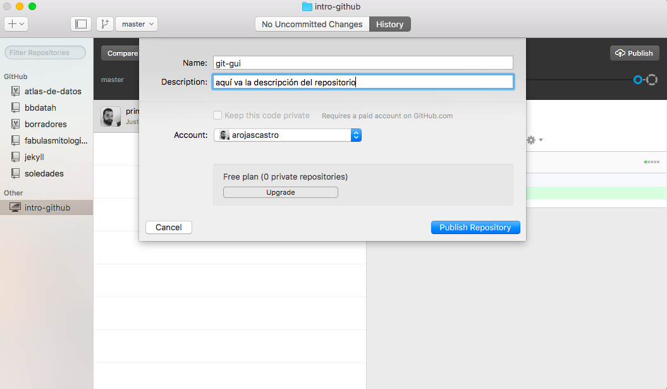Switch to No Uncommitted Changes tab

tap(312, 24)
